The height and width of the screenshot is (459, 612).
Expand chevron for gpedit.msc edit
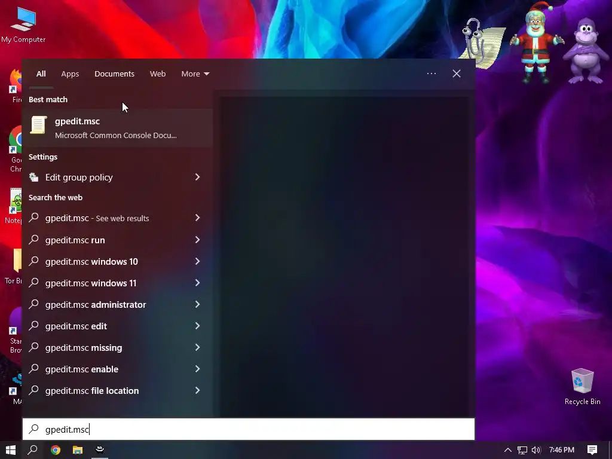(x=197, y=326)
